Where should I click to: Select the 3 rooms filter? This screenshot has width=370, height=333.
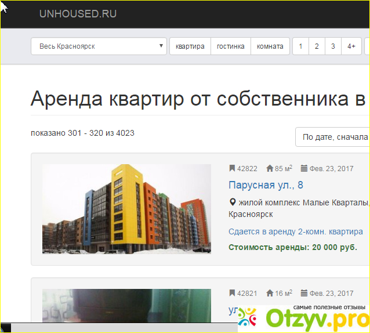333,46
